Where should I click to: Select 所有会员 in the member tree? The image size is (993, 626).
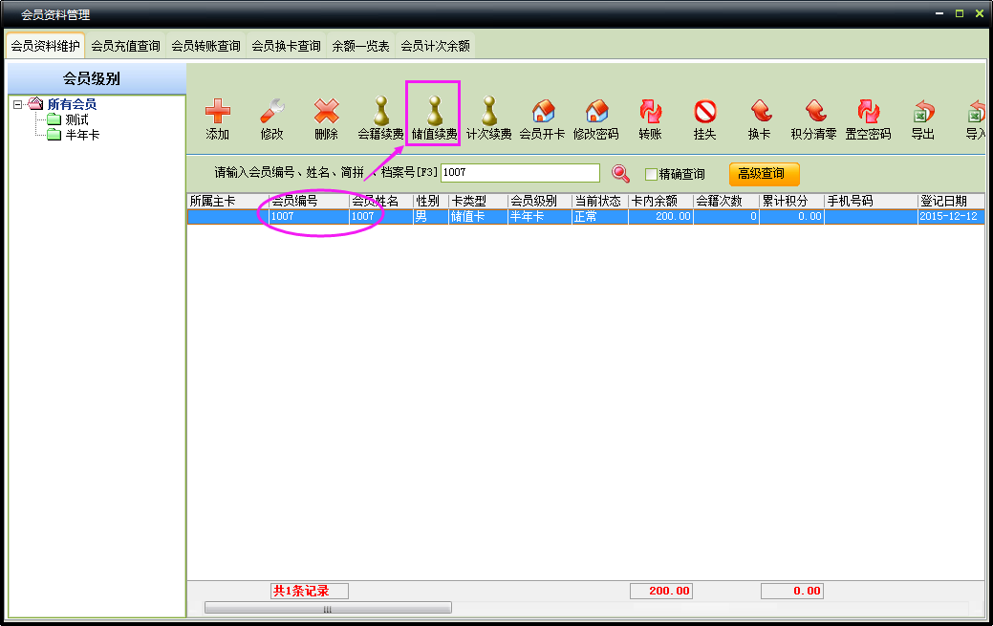[x=72, y=104]
